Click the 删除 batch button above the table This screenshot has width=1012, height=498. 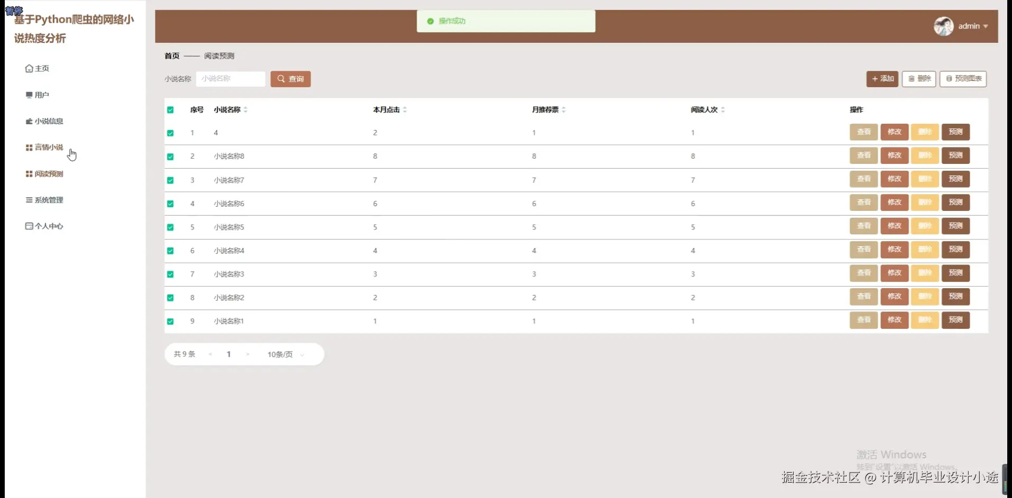pyautogui.click(x=919, y=79)
